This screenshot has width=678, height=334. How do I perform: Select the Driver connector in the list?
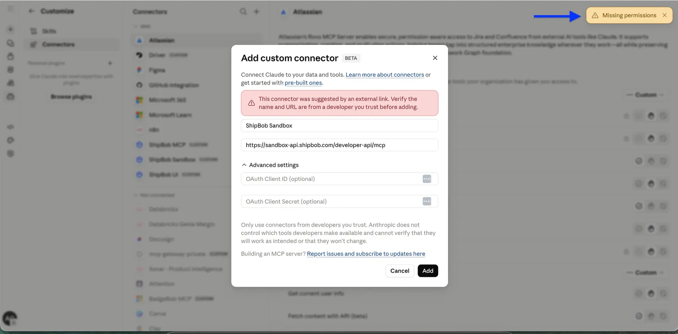click(197, 55)
